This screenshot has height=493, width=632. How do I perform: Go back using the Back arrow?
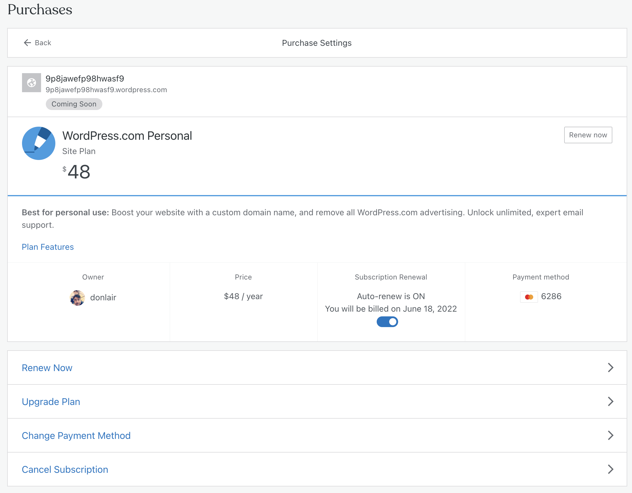click(x=27, y=43)
